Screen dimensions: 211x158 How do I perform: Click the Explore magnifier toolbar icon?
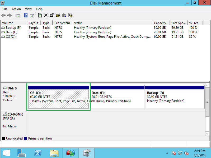64,16
